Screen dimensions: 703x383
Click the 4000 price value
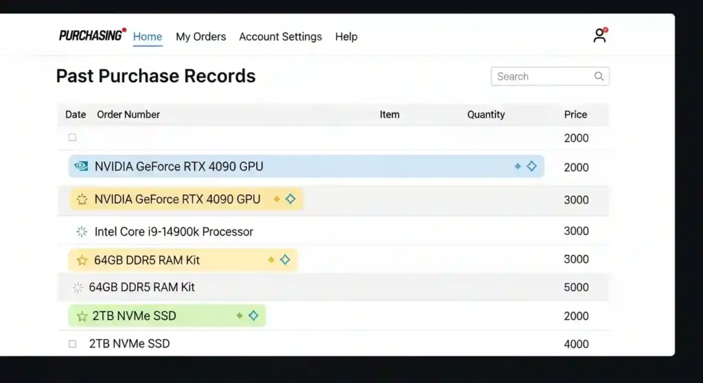click(576, 344)
